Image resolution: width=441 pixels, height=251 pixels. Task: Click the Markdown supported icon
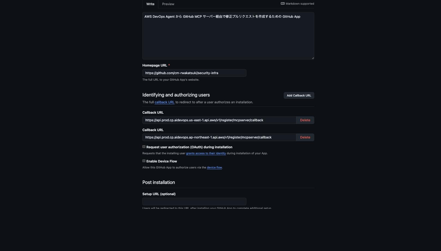[283, 4]
